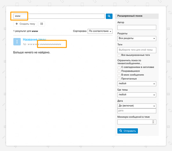Click the result excerpt 'ы ы ы ы ы ыыыыыыыыыыыы'
172x151 pixels.
click(44, 44)
